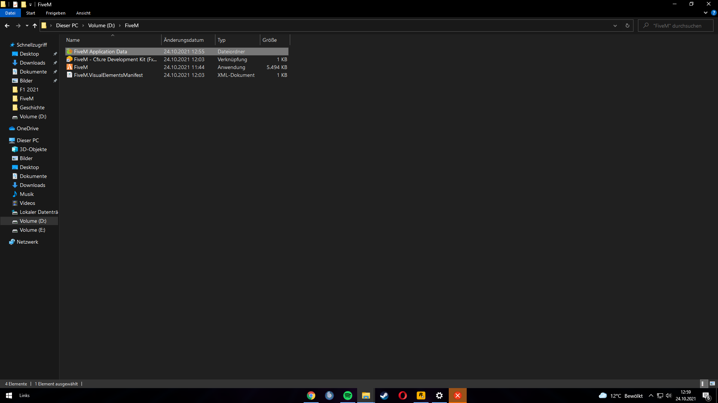The image size is (718, 403).
Task: Switch to details view in status bar
Action: pos(703,384)
